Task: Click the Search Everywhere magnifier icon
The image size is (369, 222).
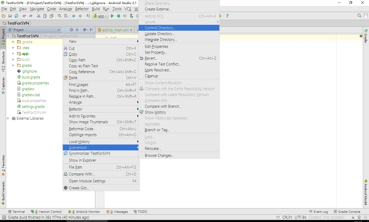Action: pos(359,16)
